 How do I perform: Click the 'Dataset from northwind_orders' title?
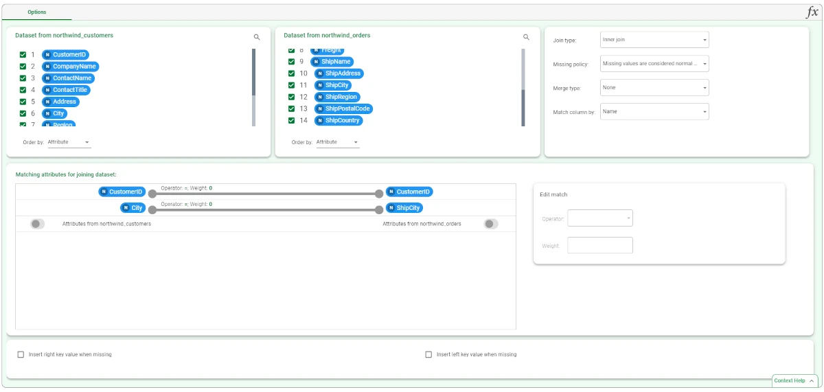[327, 35]
